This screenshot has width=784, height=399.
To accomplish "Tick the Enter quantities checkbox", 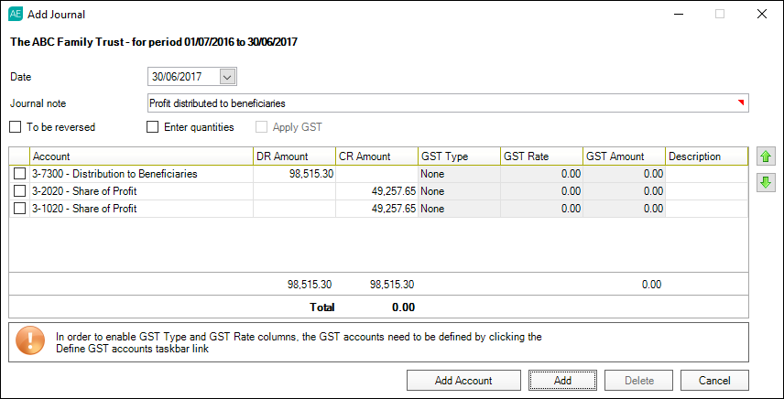I will (153, 127).
